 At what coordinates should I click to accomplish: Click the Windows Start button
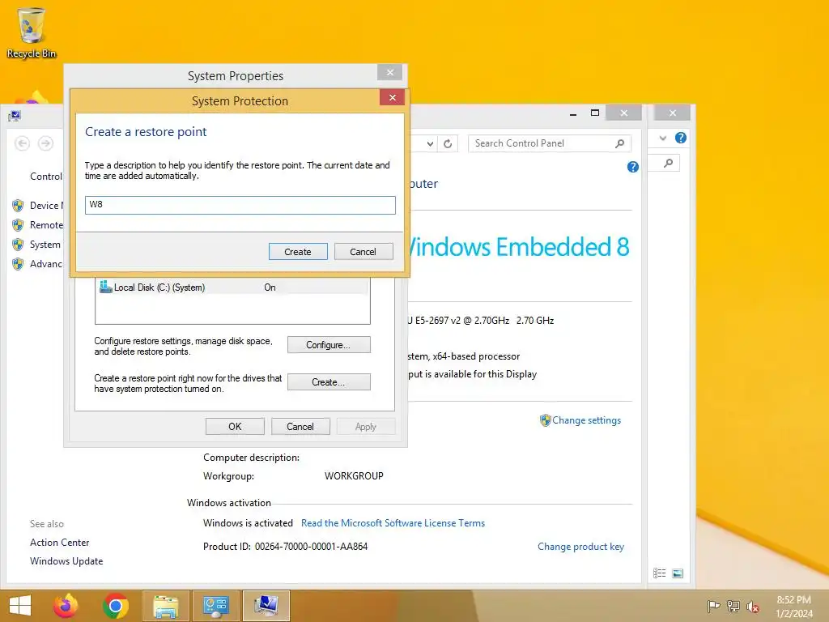tap(20, 606)
